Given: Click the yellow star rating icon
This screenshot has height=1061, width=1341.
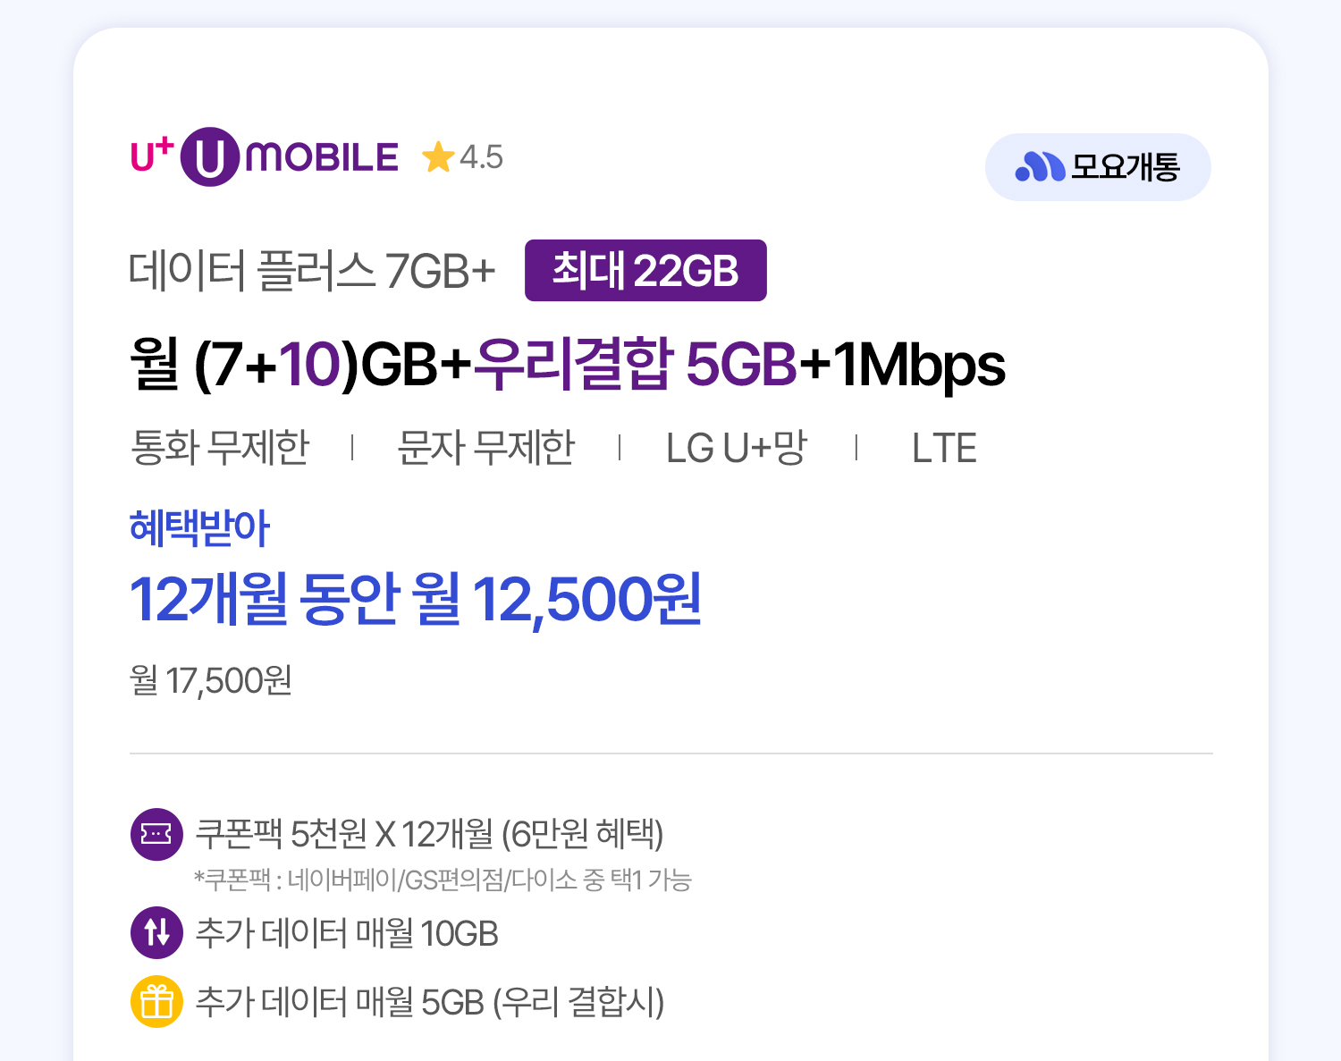Looking at the screenshot, I should pyautogui.click(x=438, y=157).
